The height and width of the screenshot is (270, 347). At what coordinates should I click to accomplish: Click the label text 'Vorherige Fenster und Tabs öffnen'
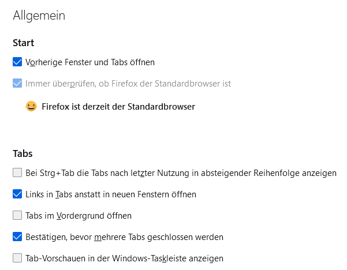[x=90, y=62]
